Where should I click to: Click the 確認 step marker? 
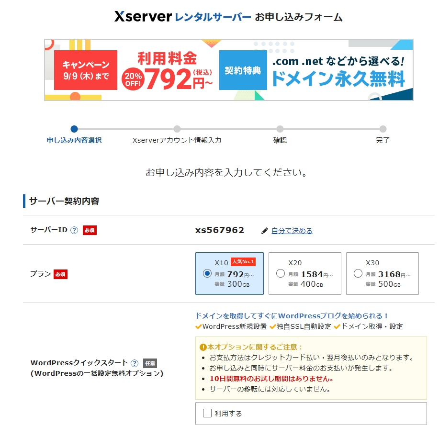coord(280,129)
